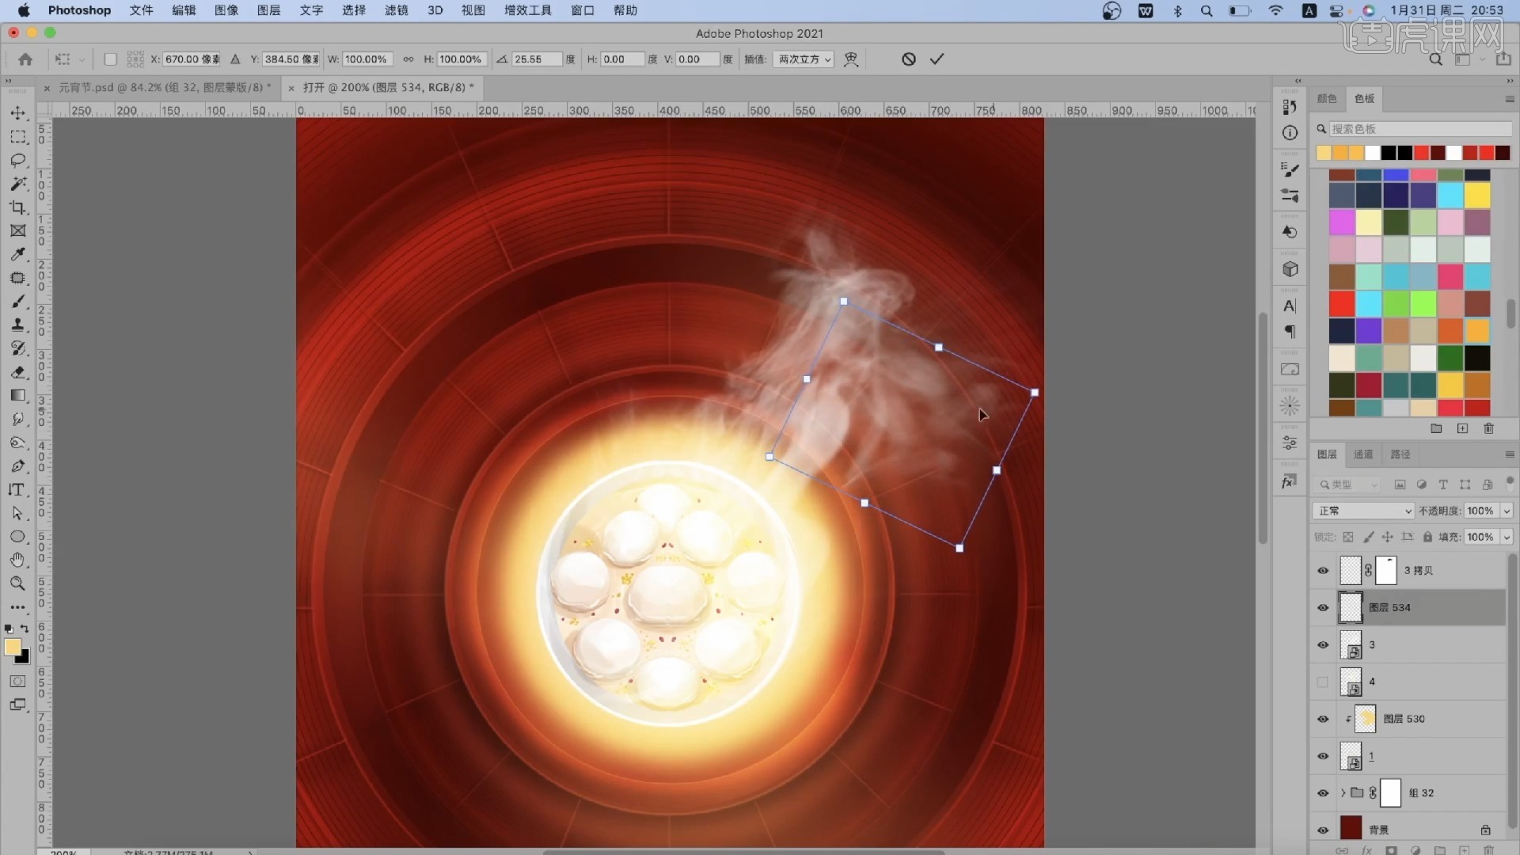The width and height of the screenshot is (1520, 855).
Task: Select the Move tool
Action: coord(17,113)
